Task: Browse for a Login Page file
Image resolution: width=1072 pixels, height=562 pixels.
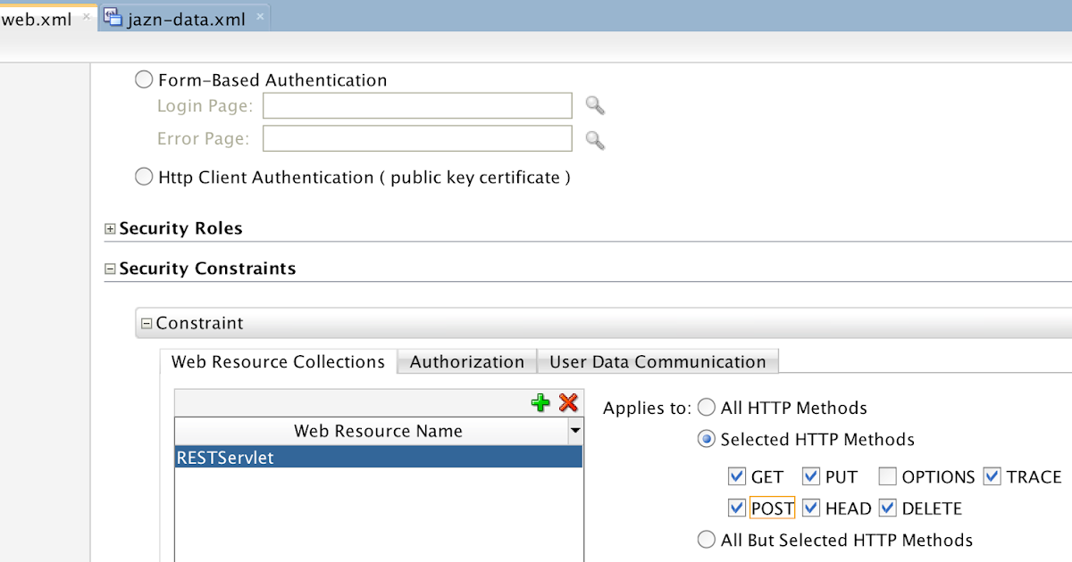Action: [x=594, y=105]
